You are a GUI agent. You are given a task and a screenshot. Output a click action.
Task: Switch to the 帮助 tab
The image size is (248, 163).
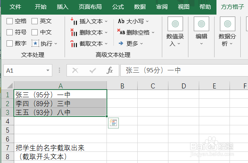point(205,7)
